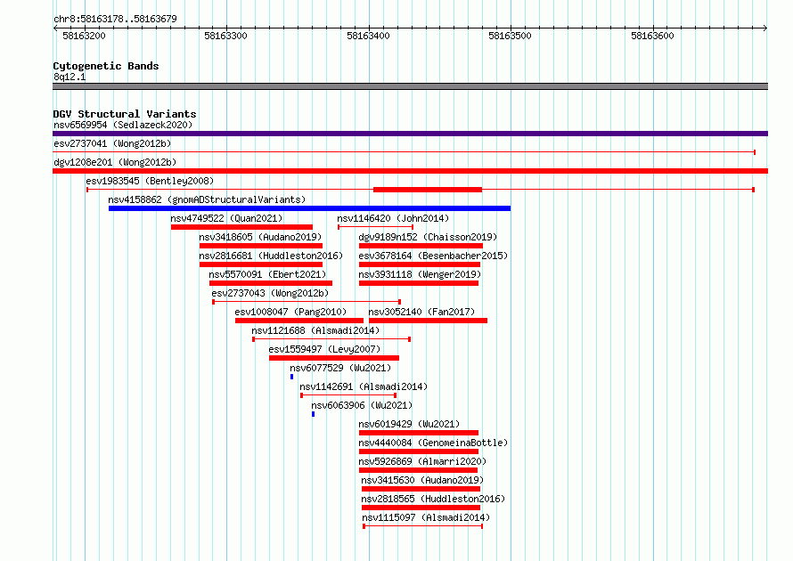
Task: Select the thick red dgv1208e201 bar
Action: 410,171
